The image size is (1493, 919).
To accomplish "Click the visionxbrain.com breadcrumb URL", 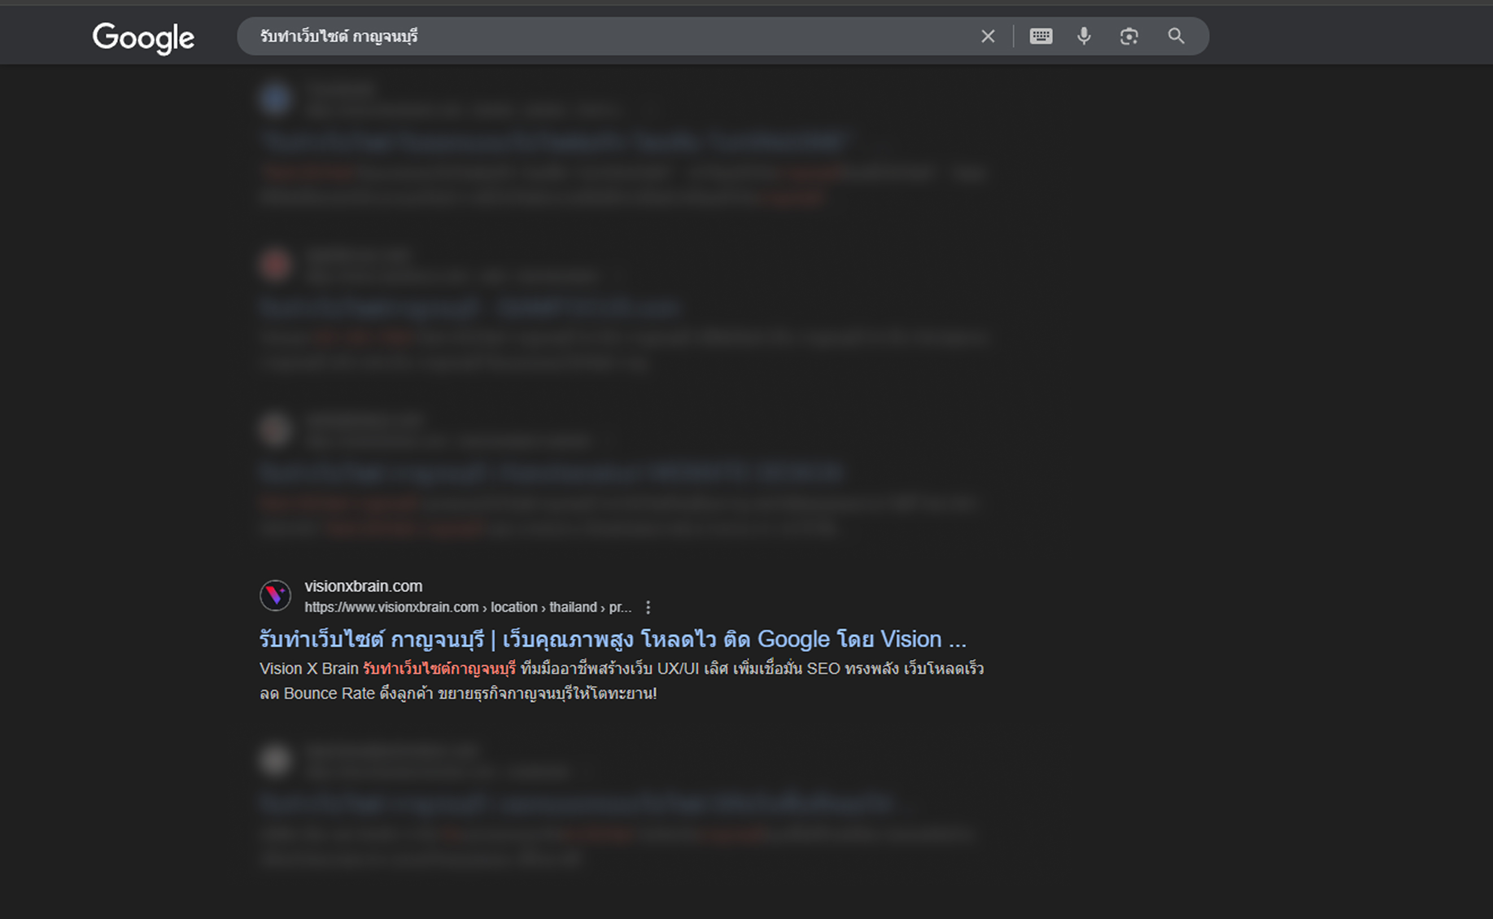I will click(468, 607).
